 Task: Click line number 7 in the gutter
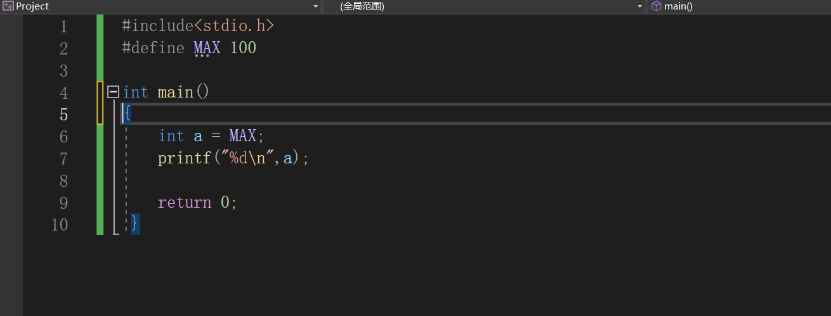pos(63,158)
